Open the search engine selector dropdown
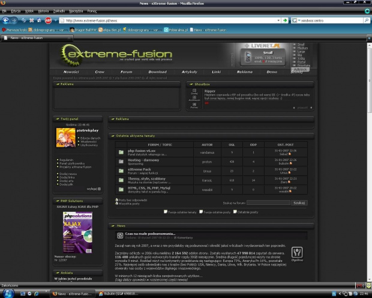 tap(295, 20)
